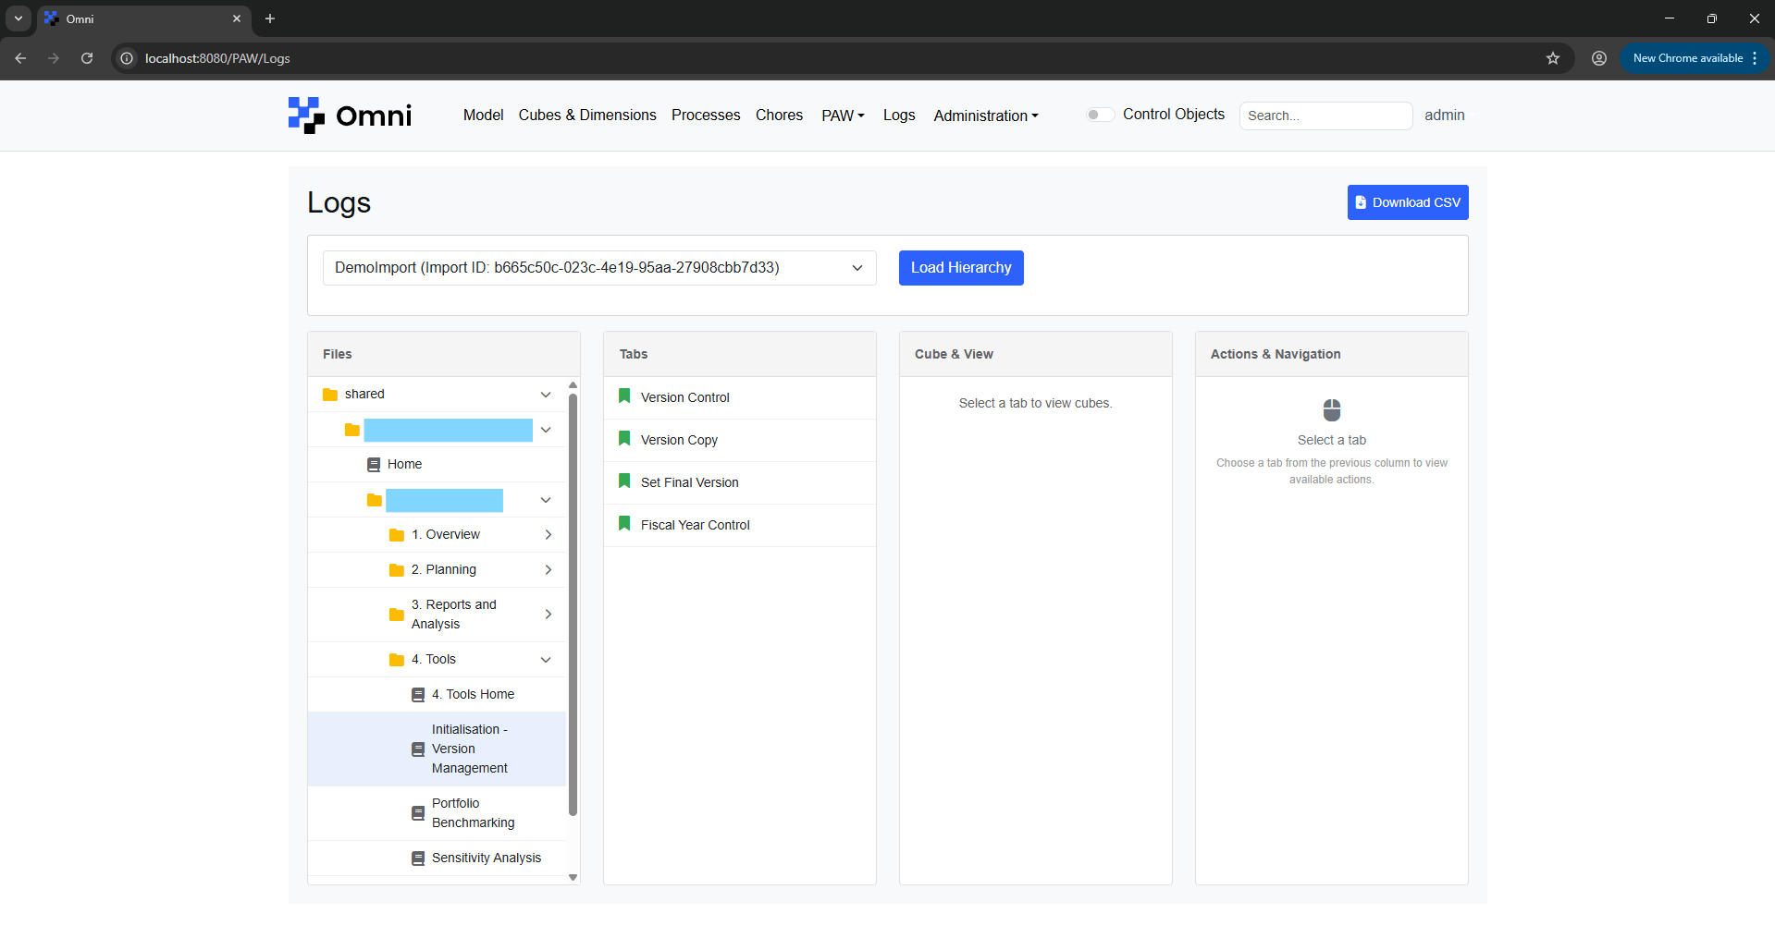Click the 4. Tools folder icon
This screenshot has height=950, width=1775.
click(397, 660)
